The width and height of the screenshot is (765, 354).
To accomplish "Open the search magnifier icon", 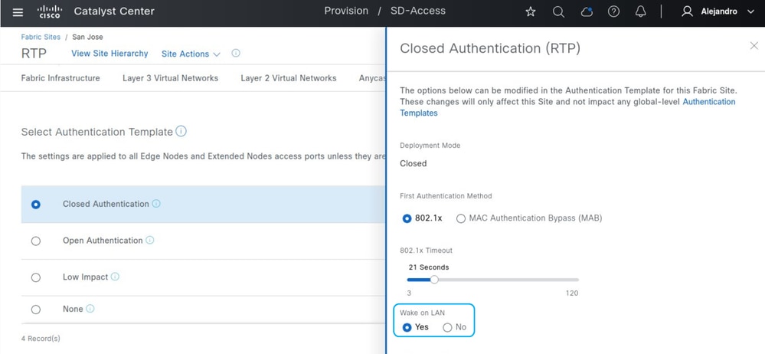I will point(558,11).
